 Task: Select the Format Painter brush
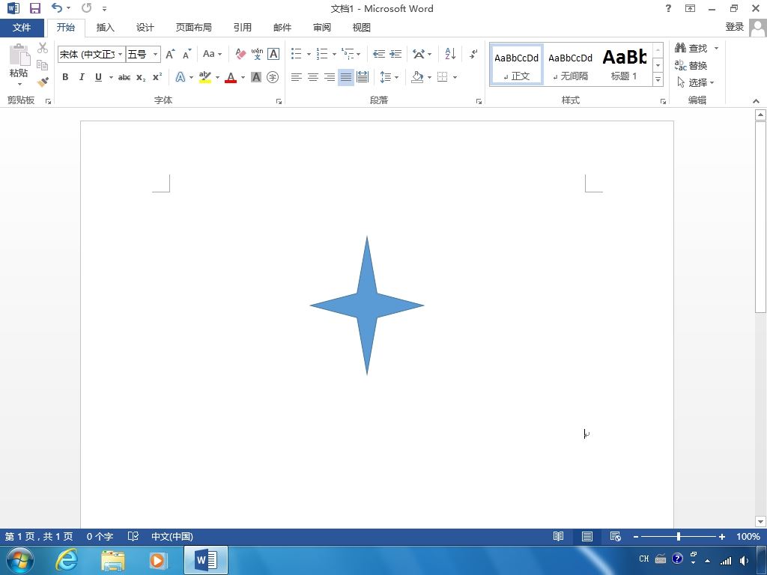[43, 82]
